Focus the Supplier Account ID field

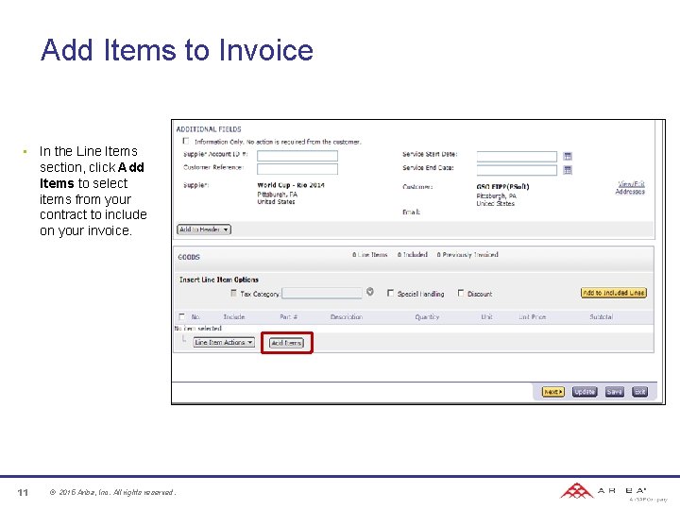(297, 156)
